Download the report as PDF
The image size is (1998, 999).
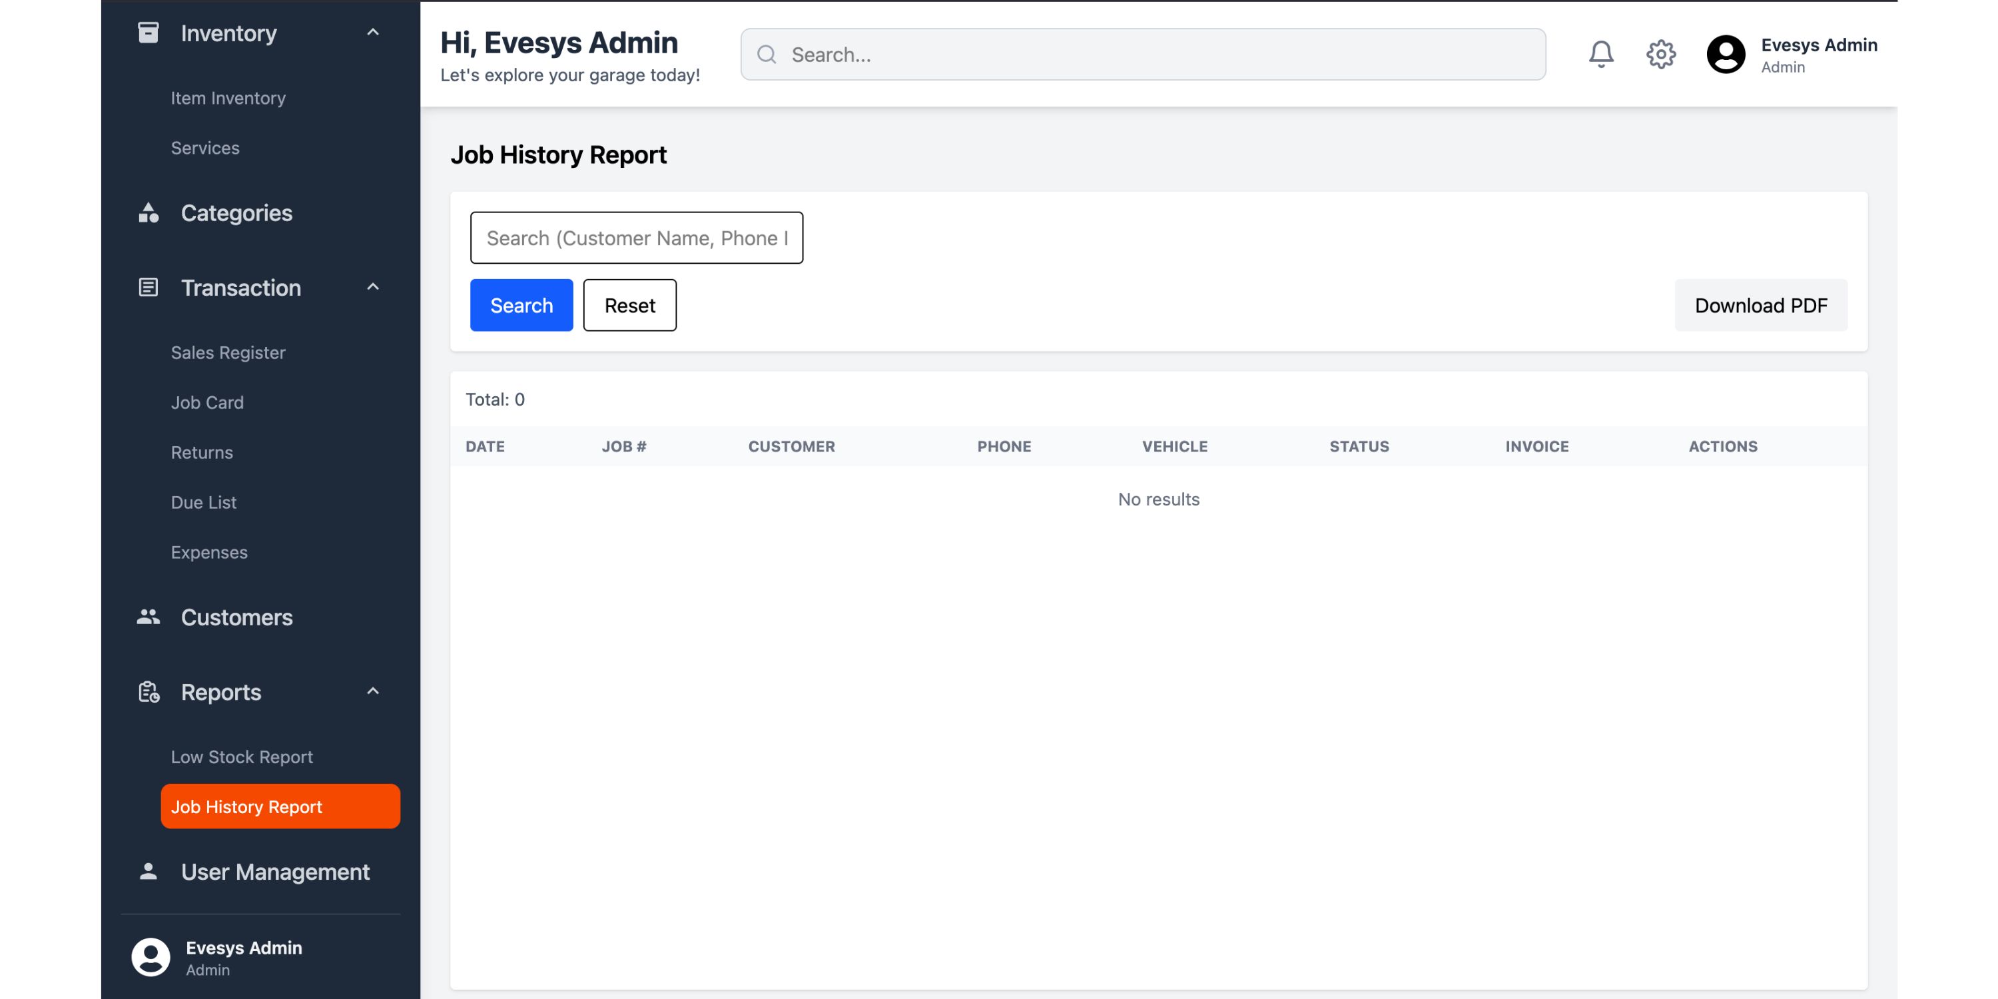tap(1761, 306)
